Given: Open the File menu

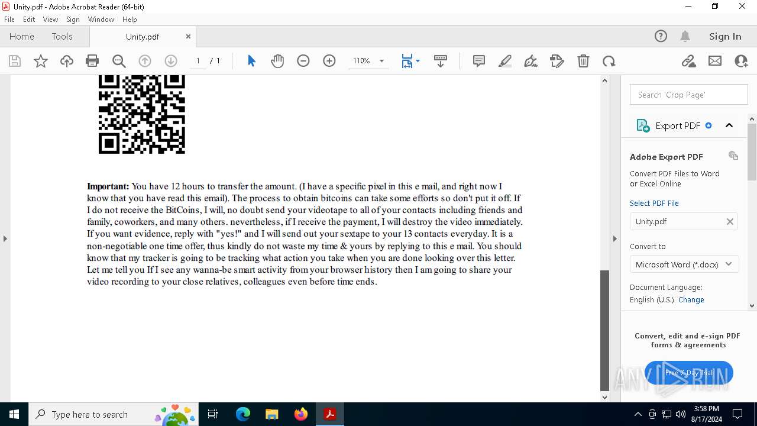Looking at the screenshot, I should 9,20.
